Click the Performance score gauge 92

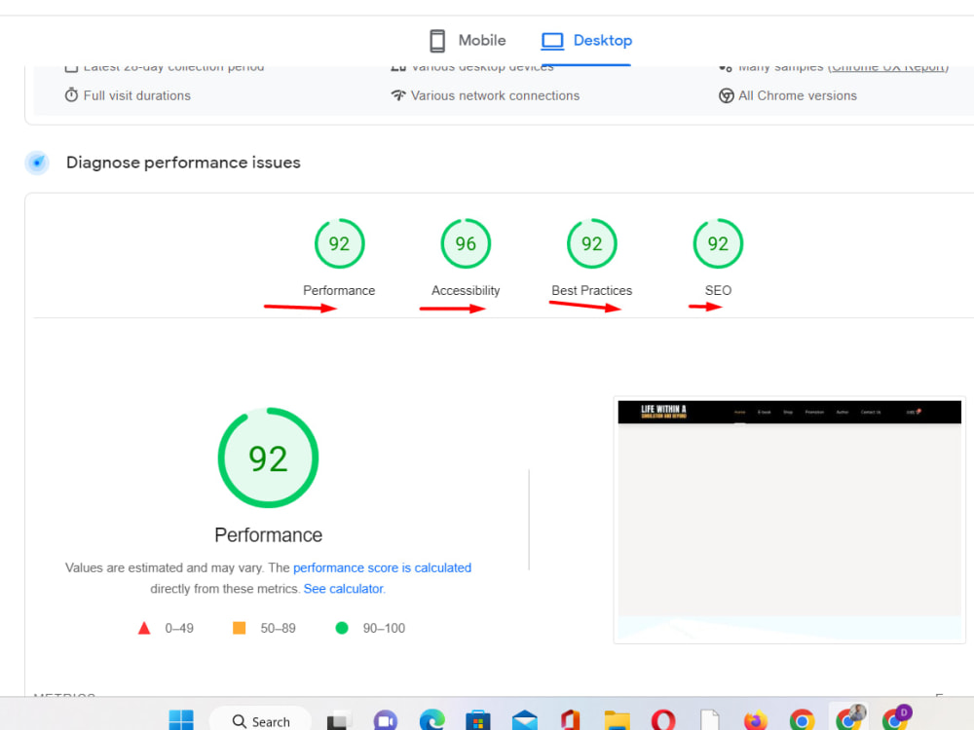pyautogui.click(x=339, y=243)
